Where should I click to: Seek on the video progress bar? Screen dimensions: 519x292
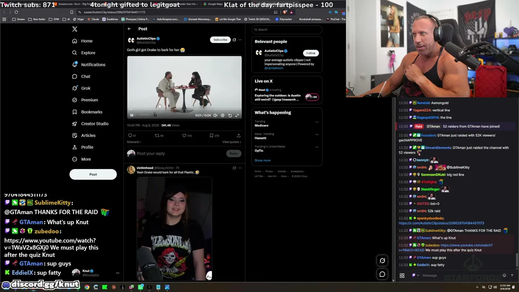click(x=184, y=109)
